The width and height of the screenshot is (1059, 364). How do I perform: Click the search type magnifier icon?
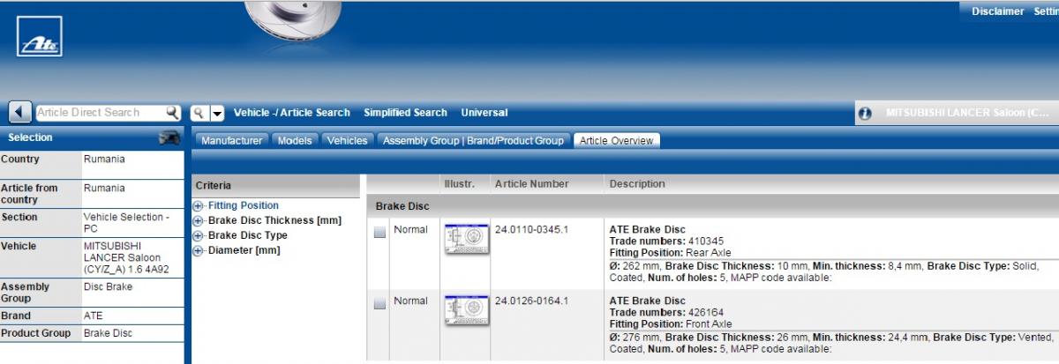[x=199, y=113]
